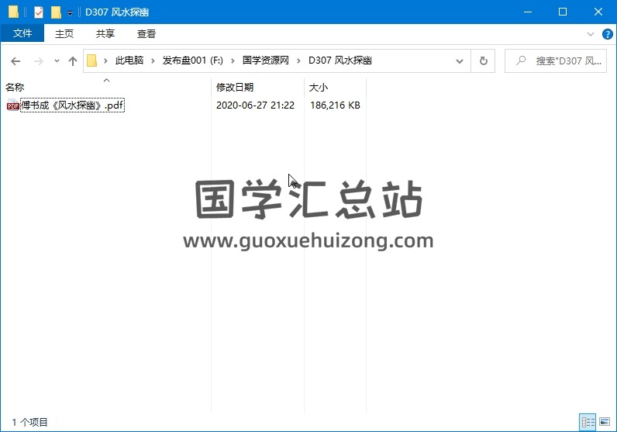Click the search magnifier icon
The height and width of the screenshot is (432, 617).
pyautogui.click(x=521, y=60)
